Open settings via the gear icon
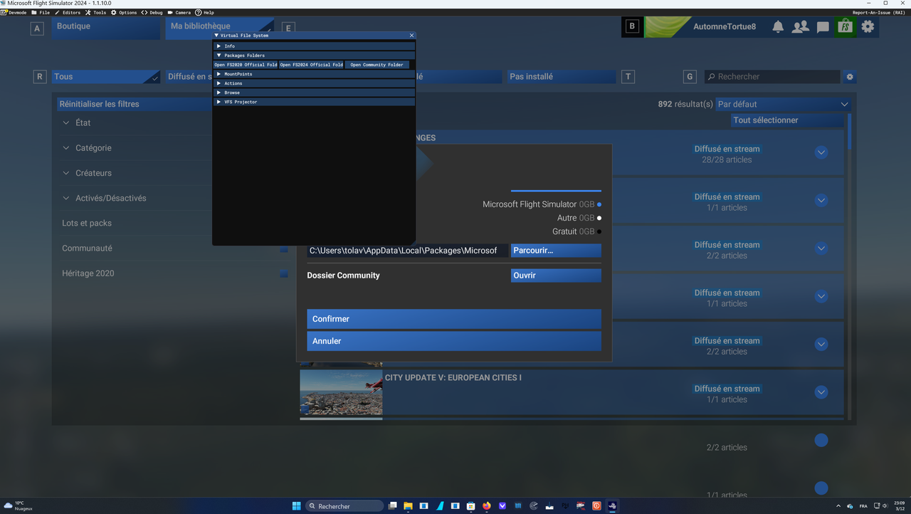 click(x=868, y=26)
